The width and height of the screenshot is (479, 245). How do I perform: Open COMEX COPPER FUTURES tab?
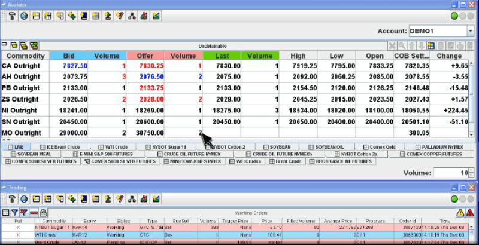click(431, 154)
